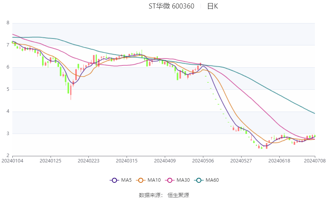Select the 20240104 date axis label

12,161
